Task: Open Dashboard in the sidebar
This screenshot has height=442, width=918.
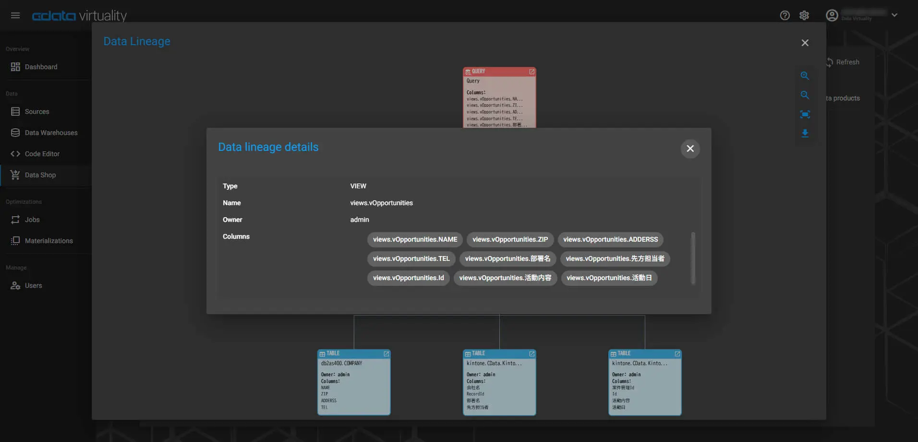Action: click(x=41, y=67)
